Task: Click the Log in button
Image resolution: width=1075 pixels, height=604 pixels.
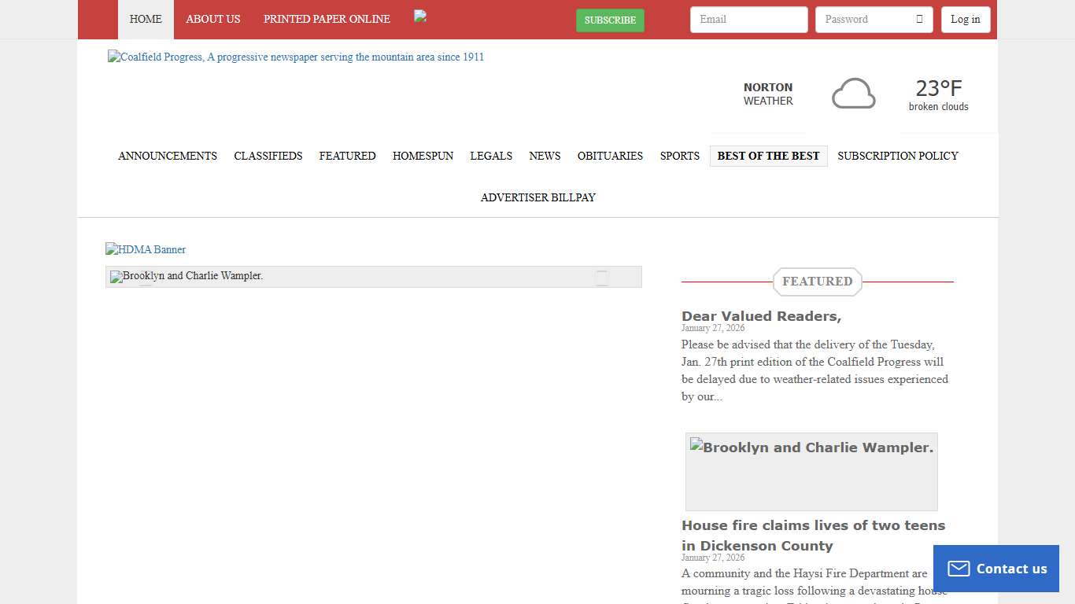Action: (966, 19)
